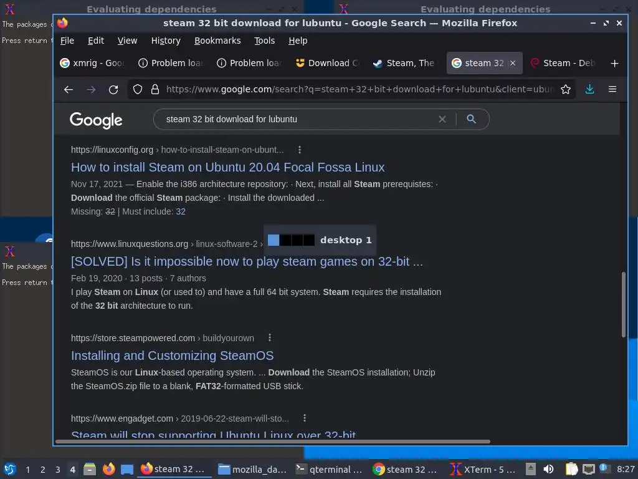
Task: Open the network connection tray icon
Action: [x=588, y=470]
